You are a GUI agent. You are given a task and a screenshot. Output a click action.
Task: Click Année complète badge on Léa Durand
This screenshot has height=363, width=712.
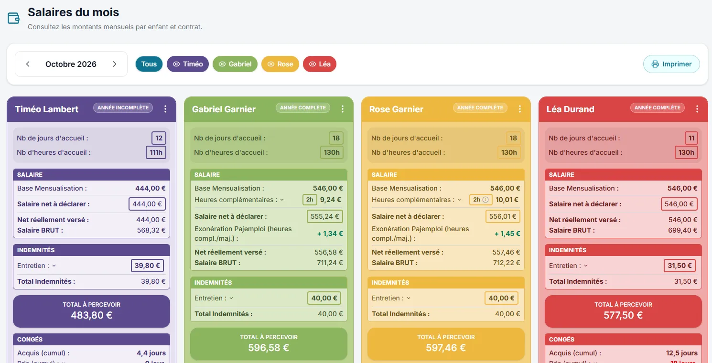[658, 108]
